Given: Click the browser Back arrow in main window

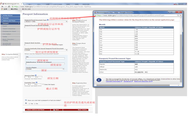Looking at the screenshot, I should (2, 6).
